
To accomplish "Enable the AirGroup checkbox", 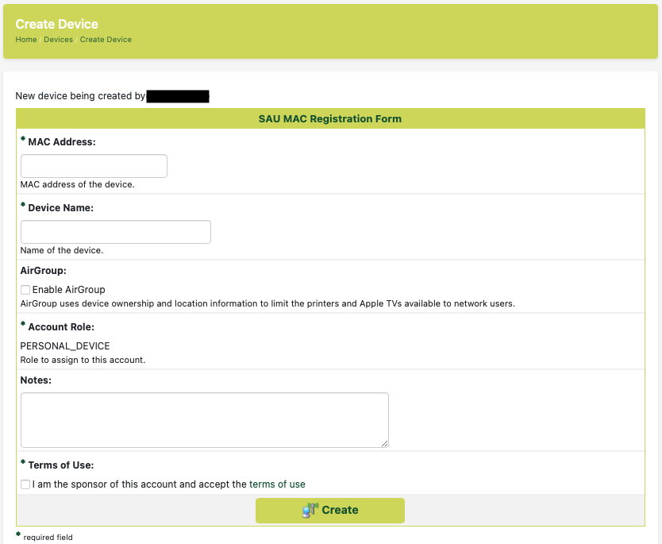I will pyautogui.click(x=25, y=290).
